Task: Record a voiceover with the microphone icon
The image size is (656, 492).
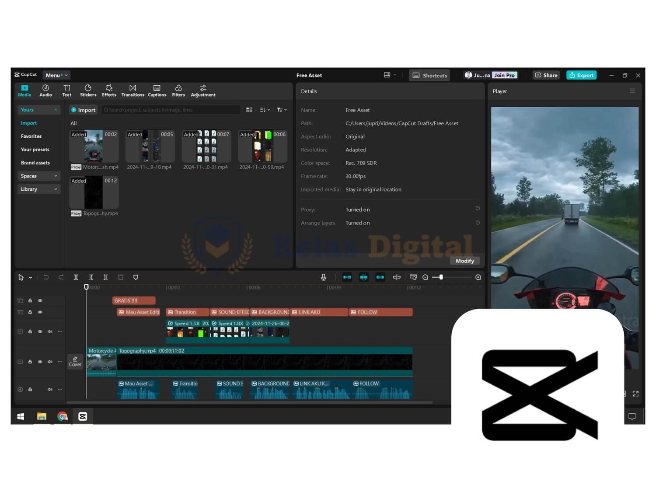Action: pyautogui.click(x=324, y=277)
